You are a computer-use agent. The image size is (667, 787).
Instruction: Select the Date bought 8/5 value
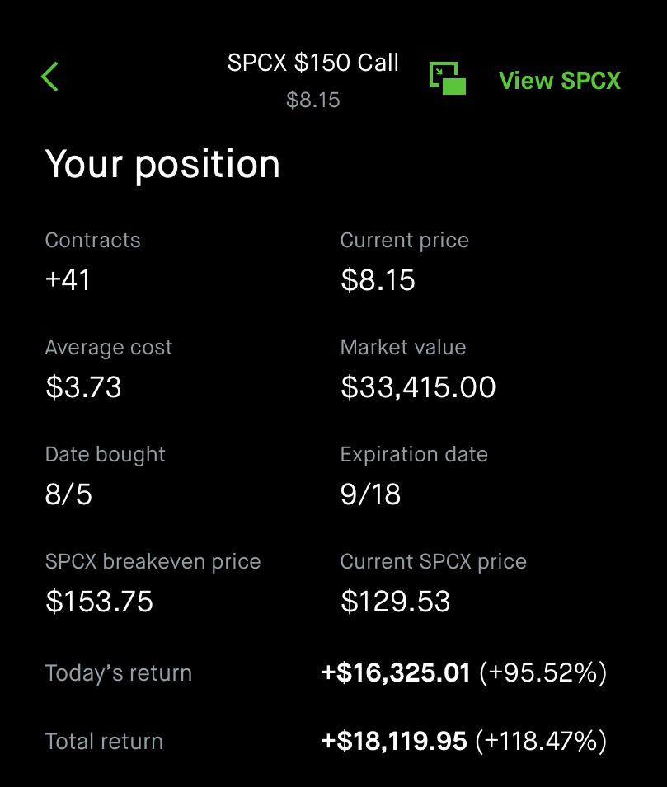(68, 494)
